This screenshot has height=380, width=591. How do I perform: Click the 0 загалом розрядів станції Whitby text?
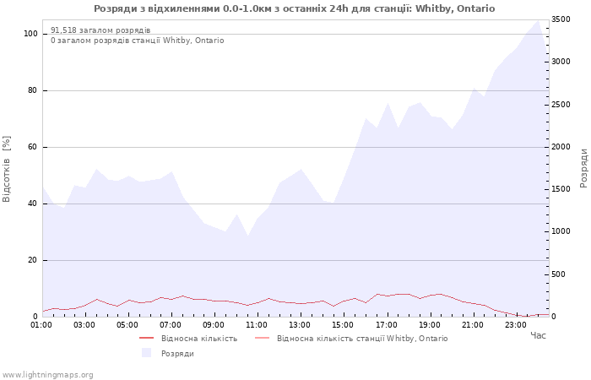(138, 40)
